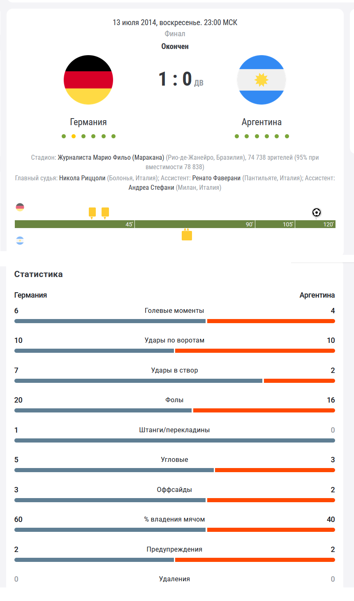Click small Argentina flag beside timeline
This screenshot has width=354, height=601.
tap(20, 241)
